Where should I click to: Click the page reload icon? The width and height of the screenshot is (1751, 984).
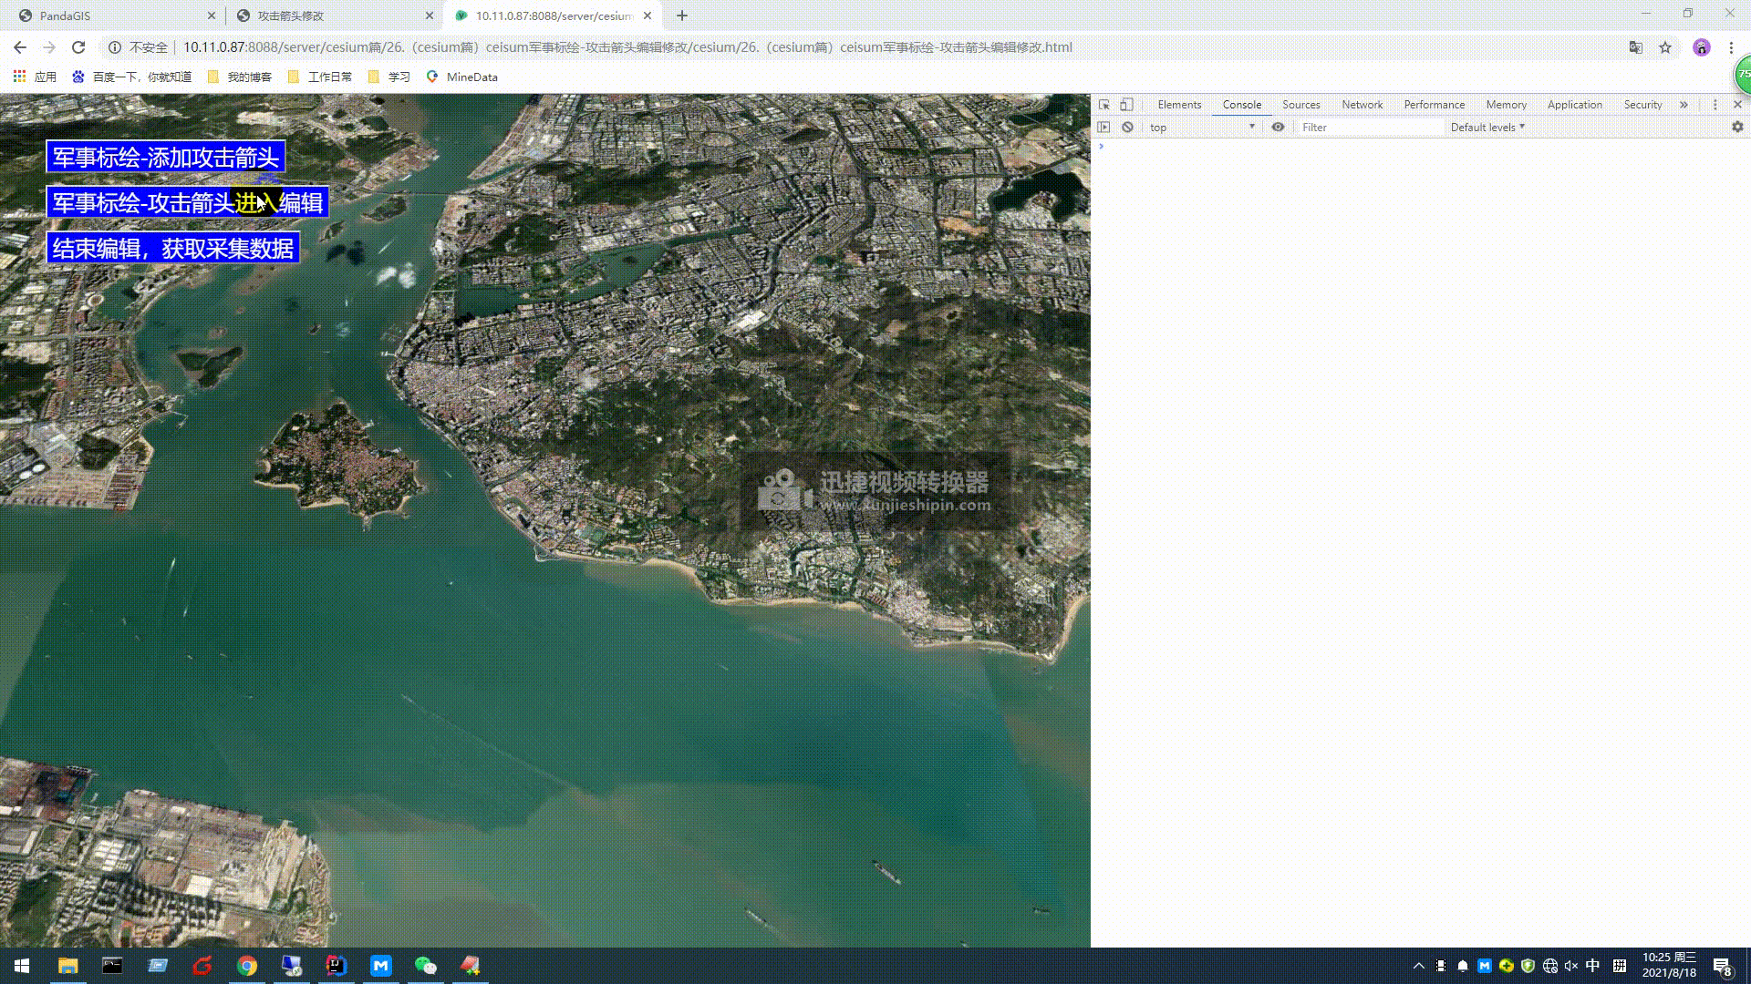click(78, 47)
